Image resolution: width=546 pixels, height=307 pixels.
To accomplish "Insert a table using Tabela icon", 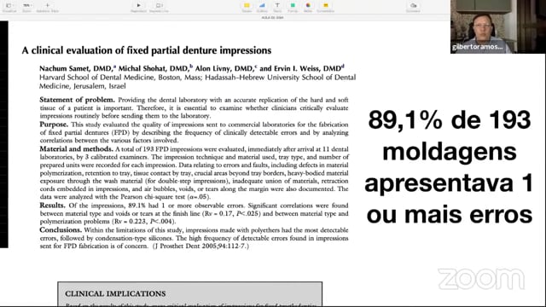I will (247, 7).
